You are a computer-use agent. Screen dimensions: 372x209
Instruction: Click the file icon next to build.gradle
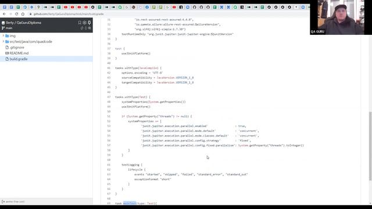7,59
